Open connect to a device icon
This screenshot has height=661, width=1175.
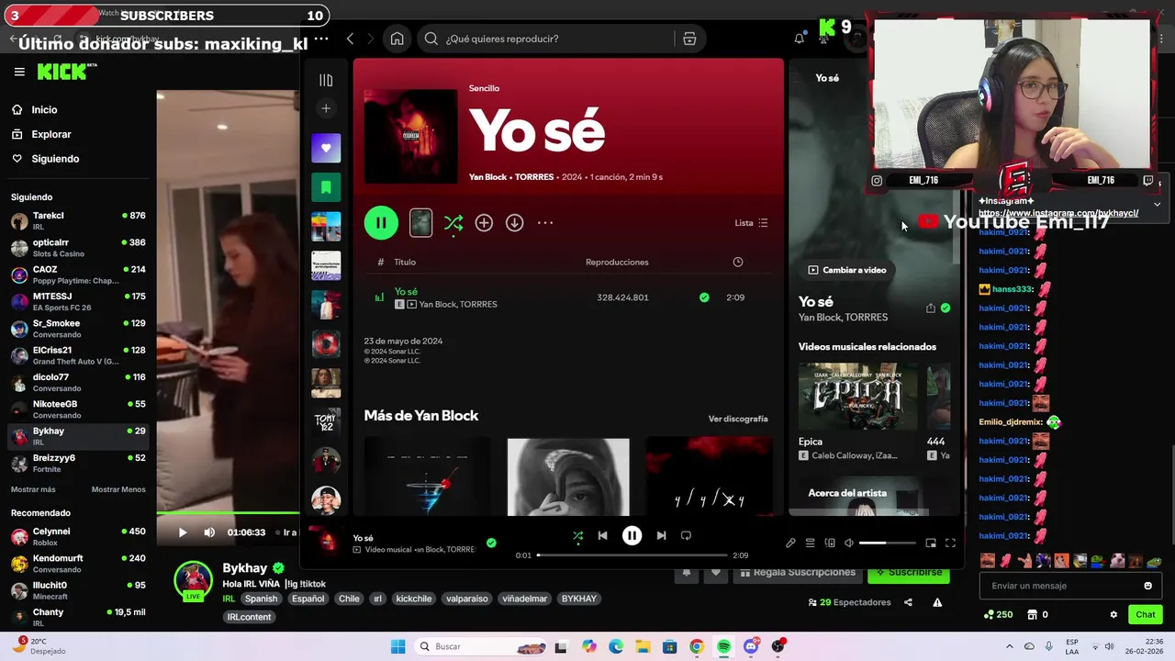tap(830, 543)
